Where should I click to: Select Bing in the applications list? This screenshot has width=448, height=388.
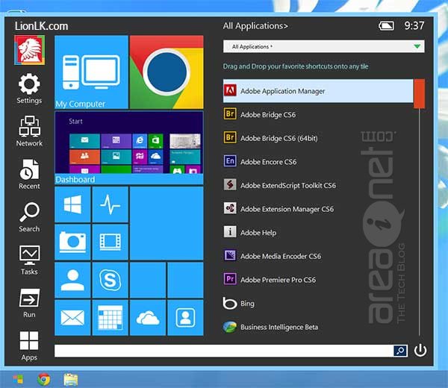(318, 304)
